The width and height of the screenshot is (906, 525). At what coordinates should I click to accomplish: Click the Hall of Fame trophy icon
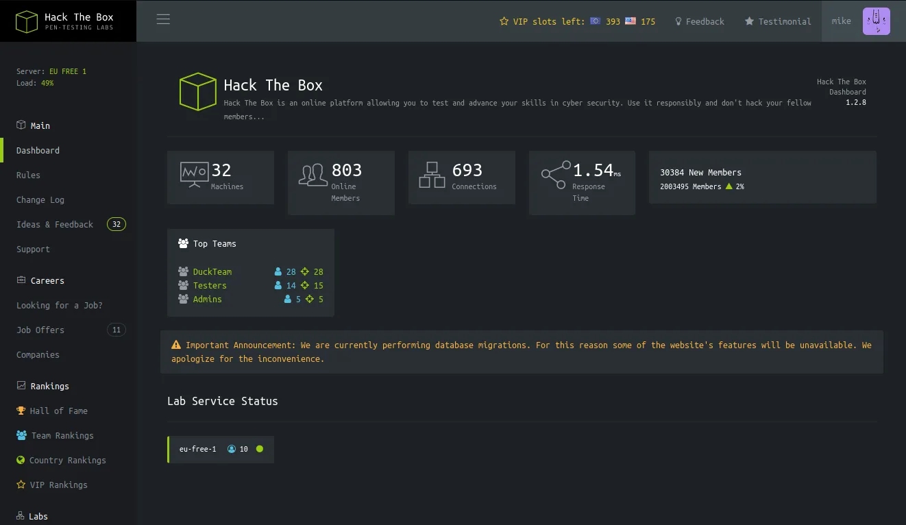point(21,411)
